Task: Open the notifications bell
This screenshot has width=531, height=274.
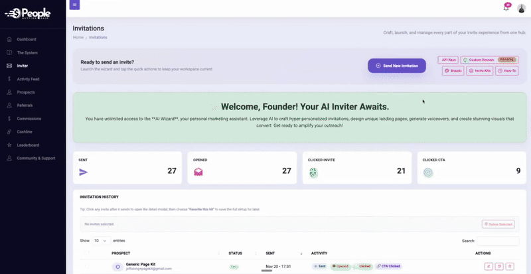Action: coord(506,8)
